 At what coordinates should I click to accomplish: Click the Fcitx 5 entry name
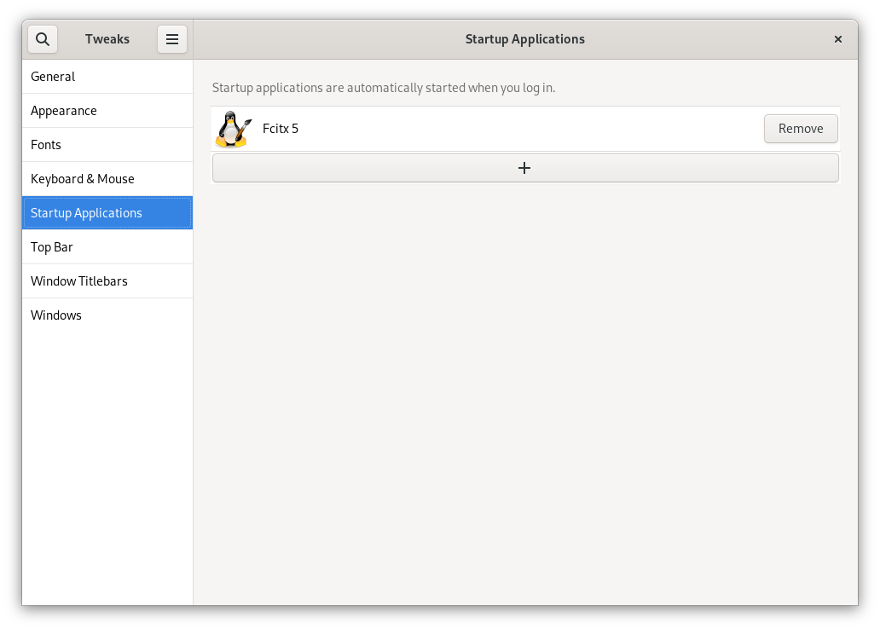pos(280,129)
